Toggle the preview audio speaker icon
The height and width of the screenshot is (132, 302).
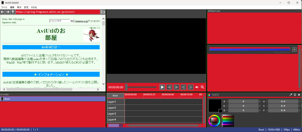(x=197, y=87)
